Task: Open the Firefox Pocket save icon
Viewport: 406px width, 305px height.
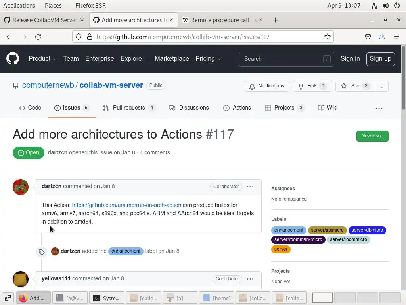Action: 368,37
